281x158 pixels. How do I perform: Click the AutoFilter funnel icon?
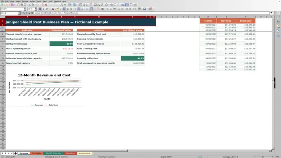(91, 5)
